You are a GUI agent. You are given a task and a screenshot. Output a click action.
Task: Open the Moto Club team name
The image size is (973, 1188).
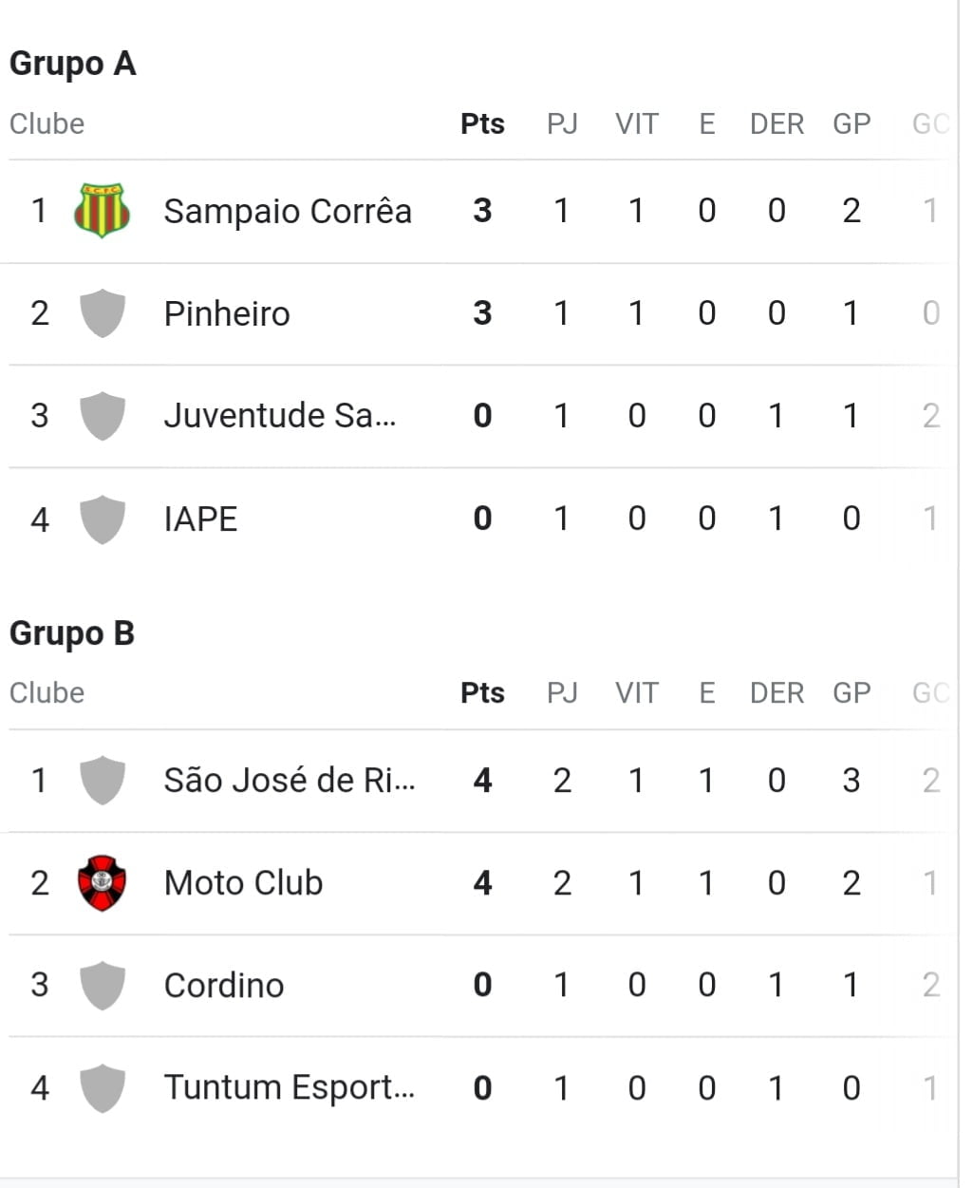tap(243, 883)
